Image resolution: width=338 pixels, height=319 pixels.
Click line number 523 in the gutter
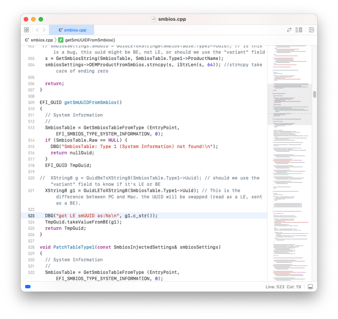coord(31,216)
